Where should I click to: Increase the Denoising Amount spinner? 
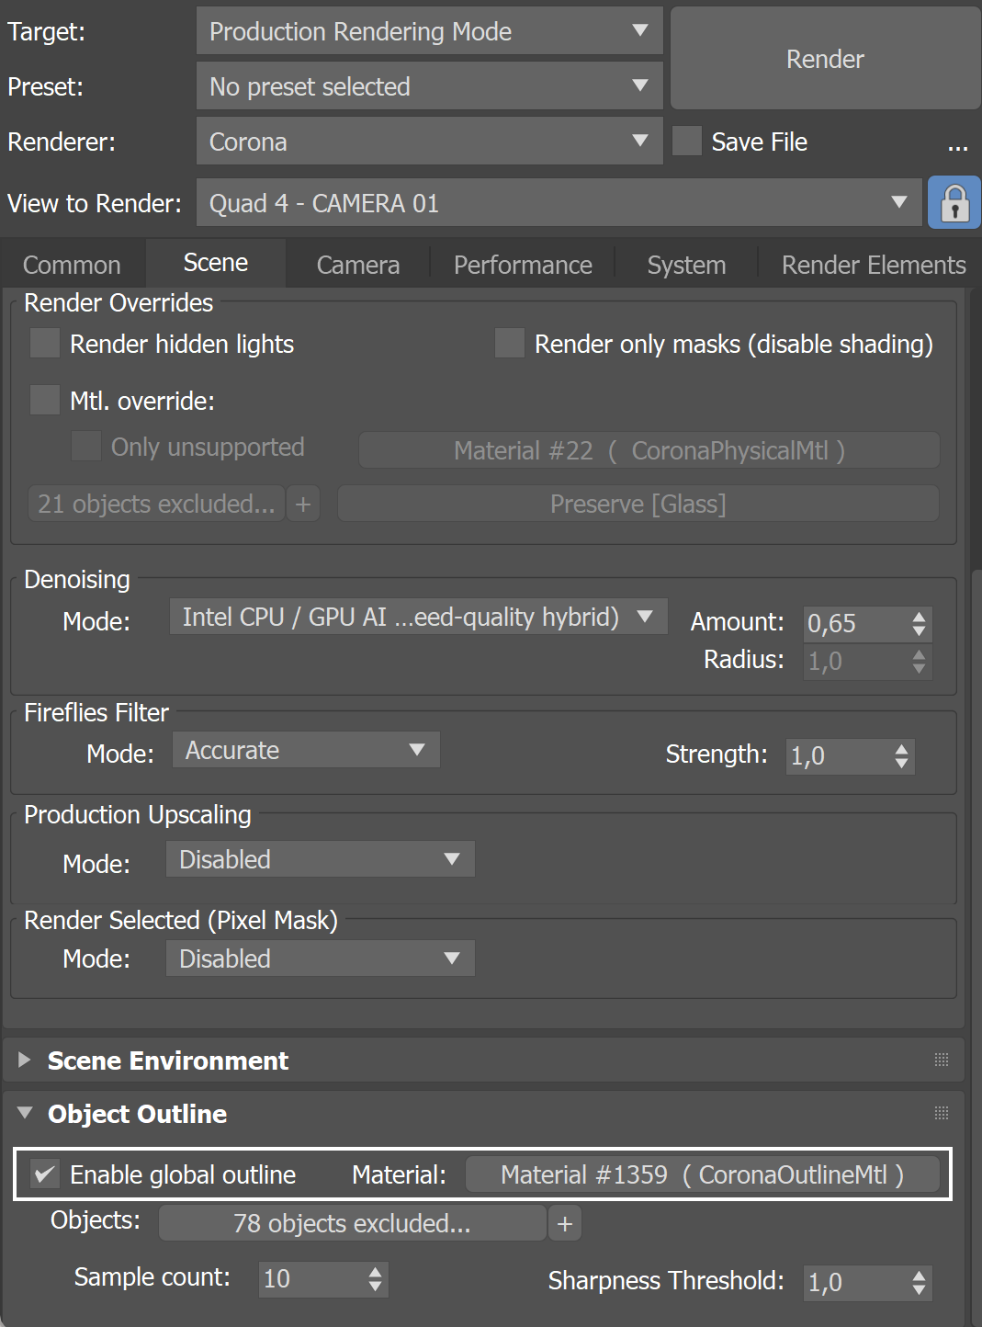(919, 617)
